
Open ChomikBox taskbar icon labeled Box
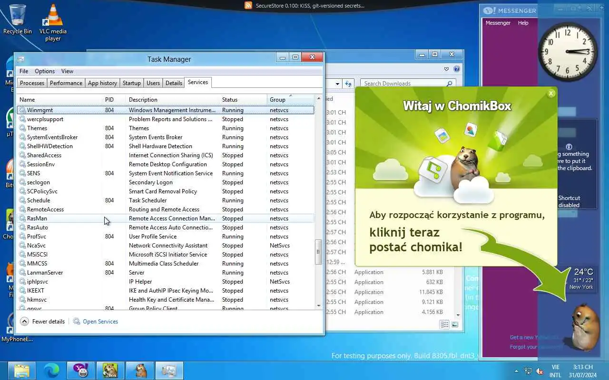click(x=110, y=370)
